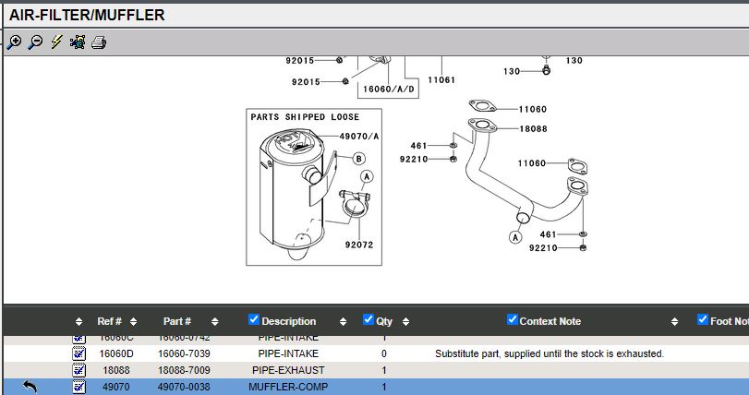Toggle the Foot Note column checkbox
Viewport: 749px width, 395px height.
(702, 320)
